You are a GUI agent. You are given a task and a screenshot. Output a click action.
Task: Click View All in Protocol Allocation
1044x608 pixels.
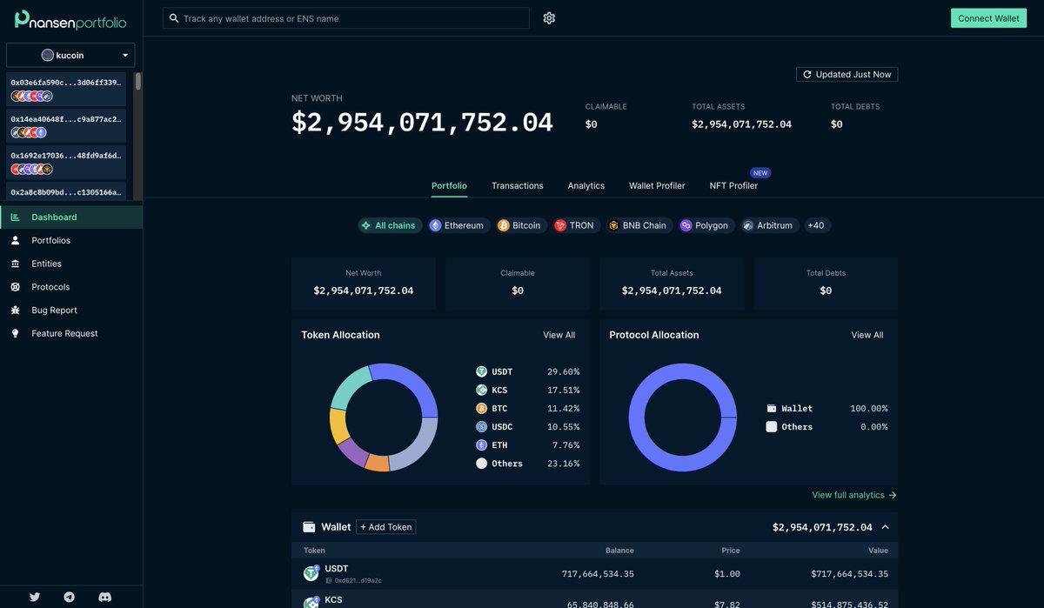(x=867, y=335)
